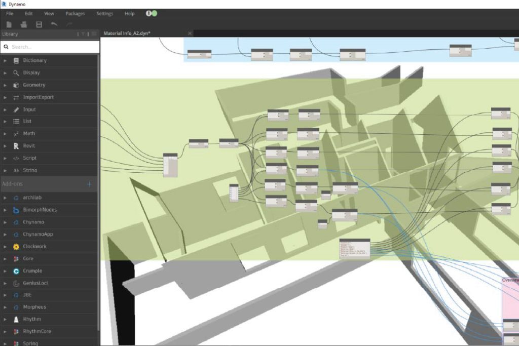The image size is (519, 346).
Task: Expand the archilab add-on tree
Action: 6,198
